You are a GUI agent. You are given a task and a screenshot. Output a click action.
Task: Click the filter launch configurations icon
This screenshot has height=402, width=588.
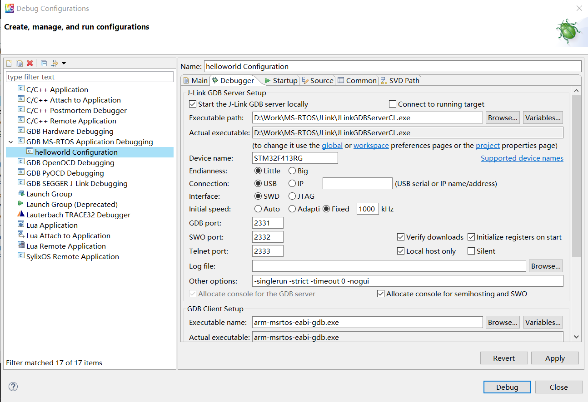tap(55, 64)
